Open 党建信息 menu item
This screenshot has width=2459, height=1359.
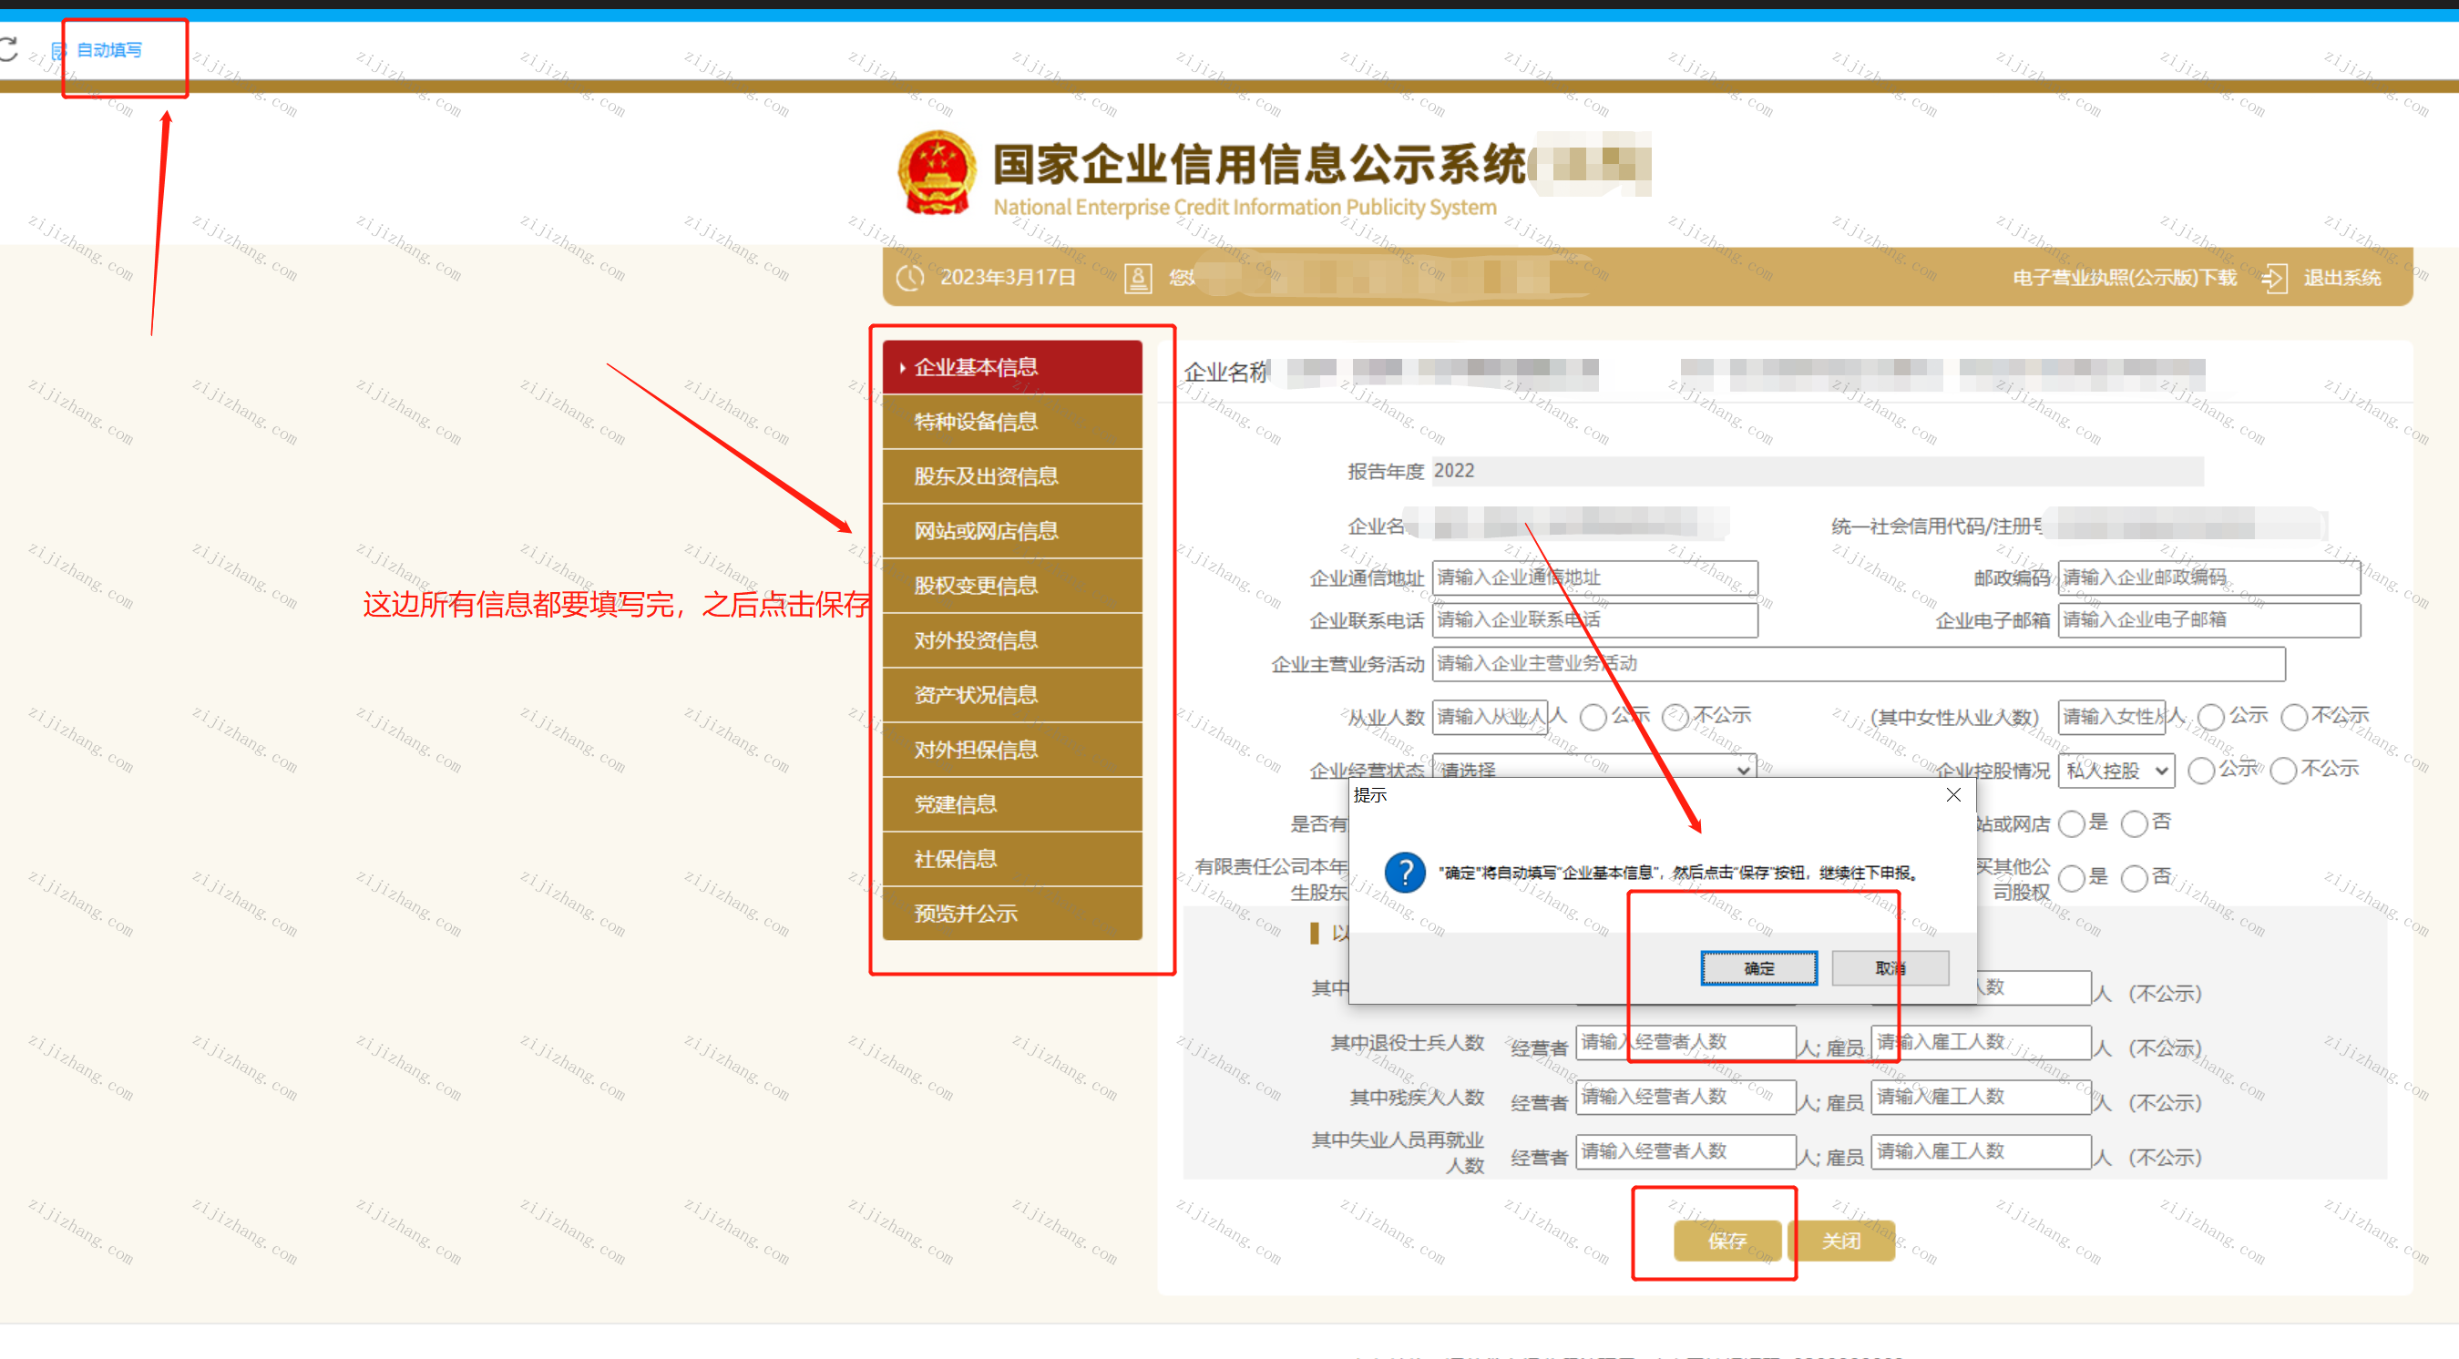click(x=1012, y=804)
